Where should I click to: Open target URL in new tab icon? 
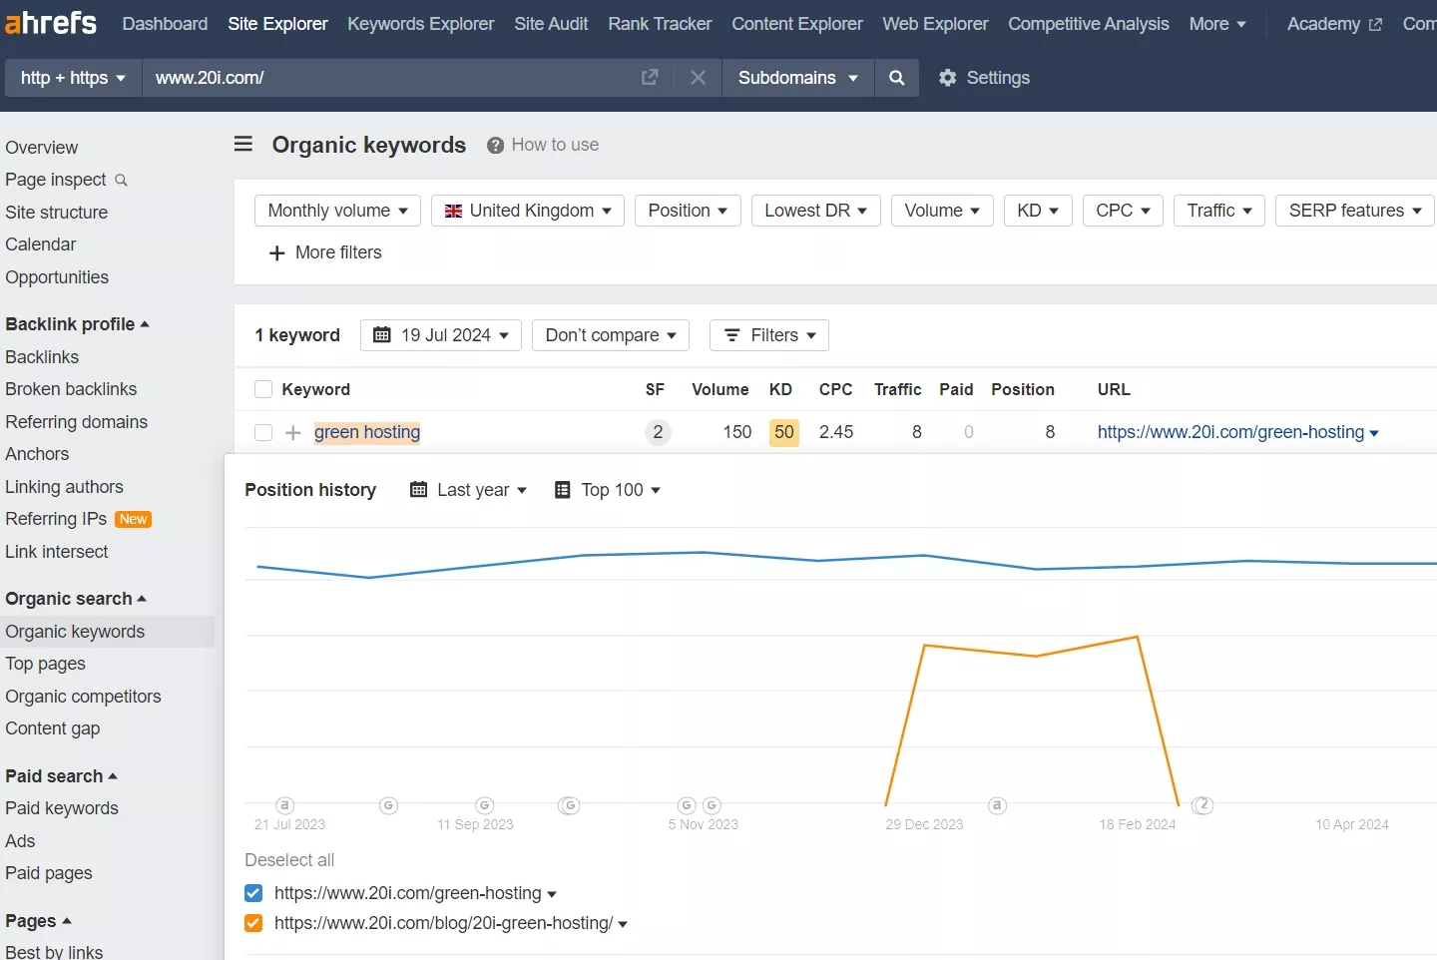[650, 78]
